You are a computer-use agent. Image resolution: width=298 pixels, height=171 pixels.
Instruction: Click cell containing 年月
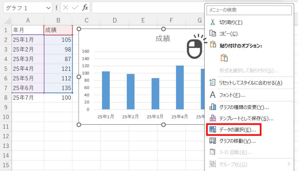(x=28, y=30)
